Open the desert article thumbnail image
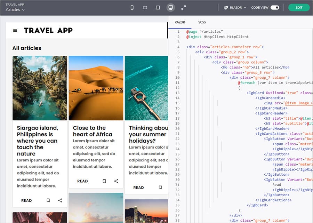 click(96, 88)
